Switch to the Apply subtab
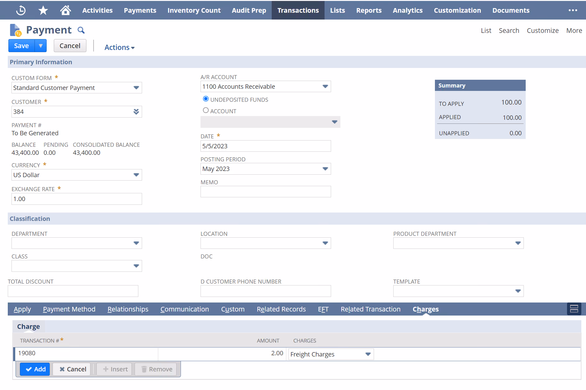This screenshot has width=586, height=390. pos(22,309)
